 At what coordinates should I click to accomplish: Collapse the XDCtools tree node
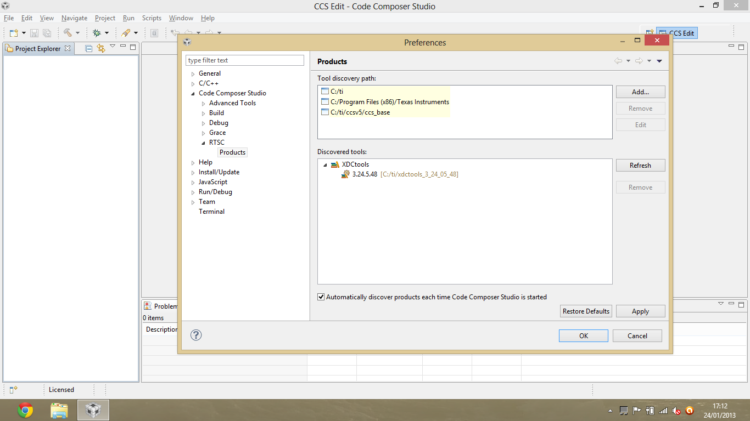click(x=325, y=164)
